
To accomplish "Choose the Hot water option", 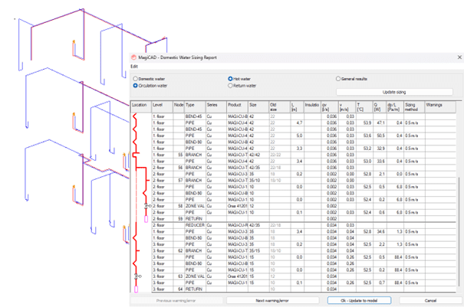I will pos(230,79).
